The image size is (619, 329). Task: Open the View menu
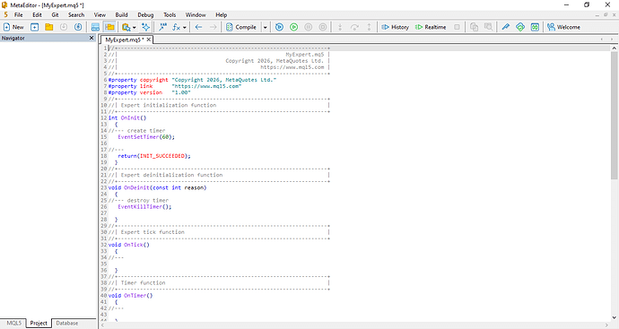click(100, 14)
